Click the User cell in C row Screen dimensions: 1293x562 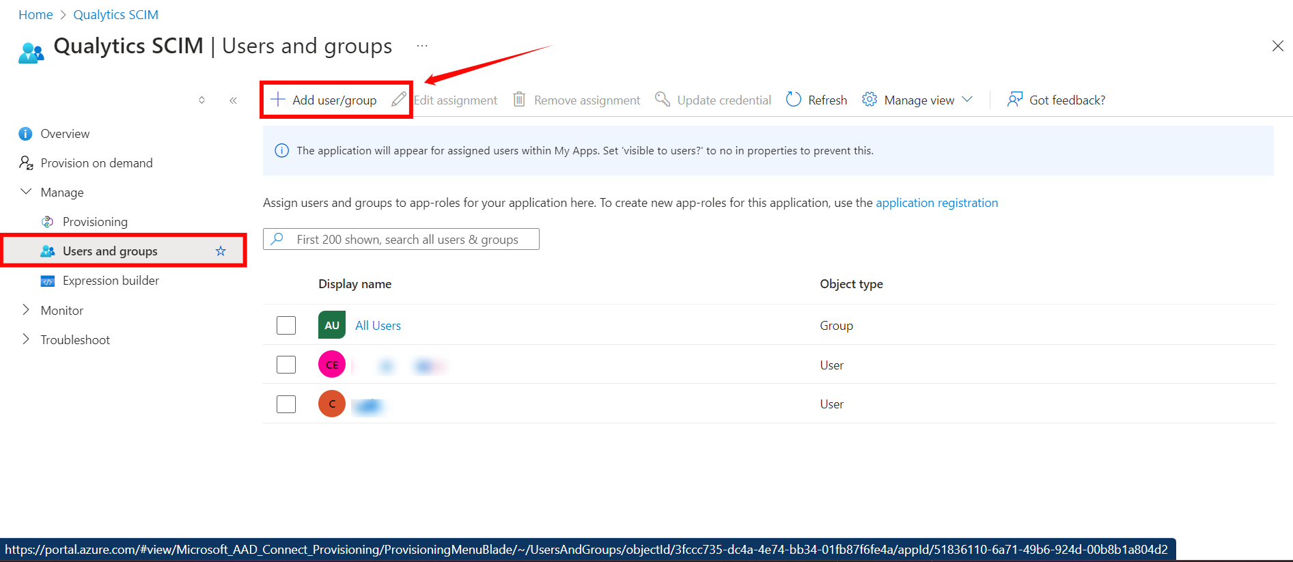click(x=831, y=404)
